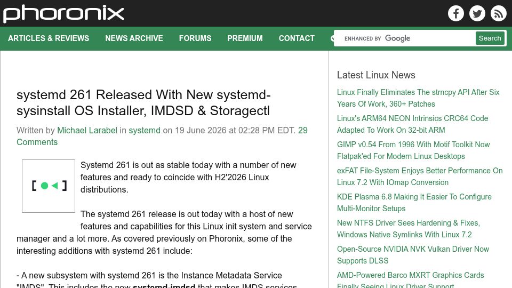Screen dimensions: 512x288
Task: Open New NTFS Driver hardening link
Action: coord(408,229)
